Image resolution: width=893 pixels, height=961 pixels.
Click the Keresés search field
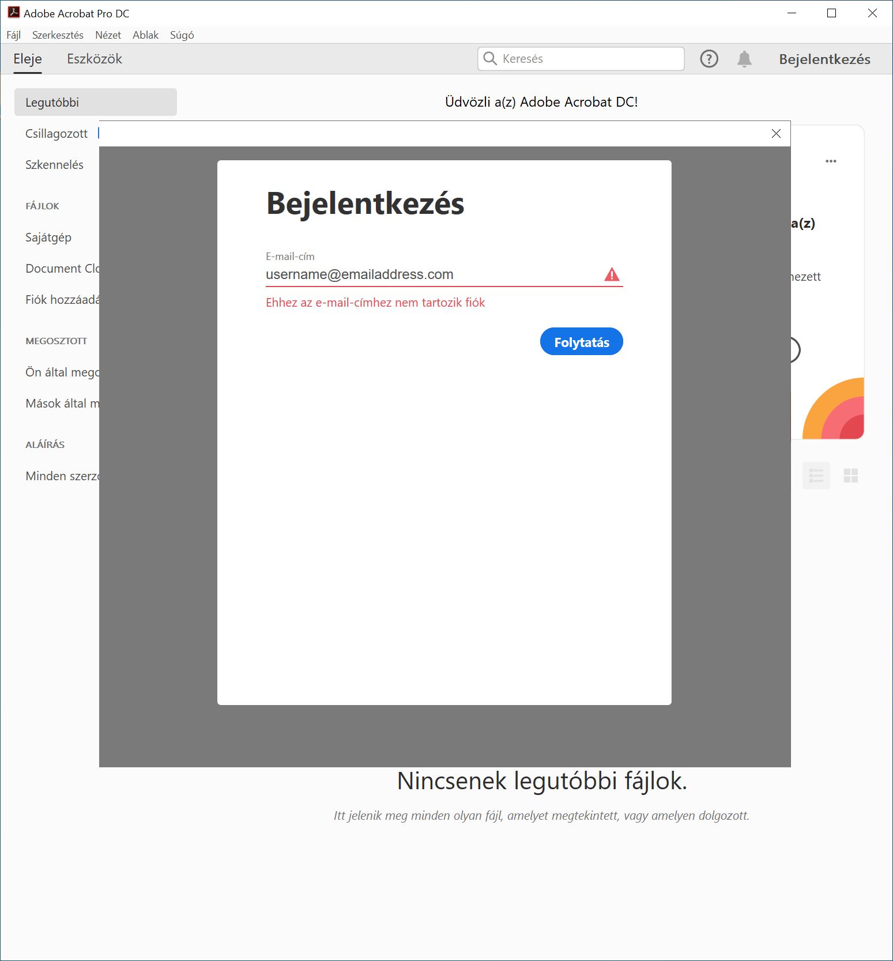click(581, 59)
